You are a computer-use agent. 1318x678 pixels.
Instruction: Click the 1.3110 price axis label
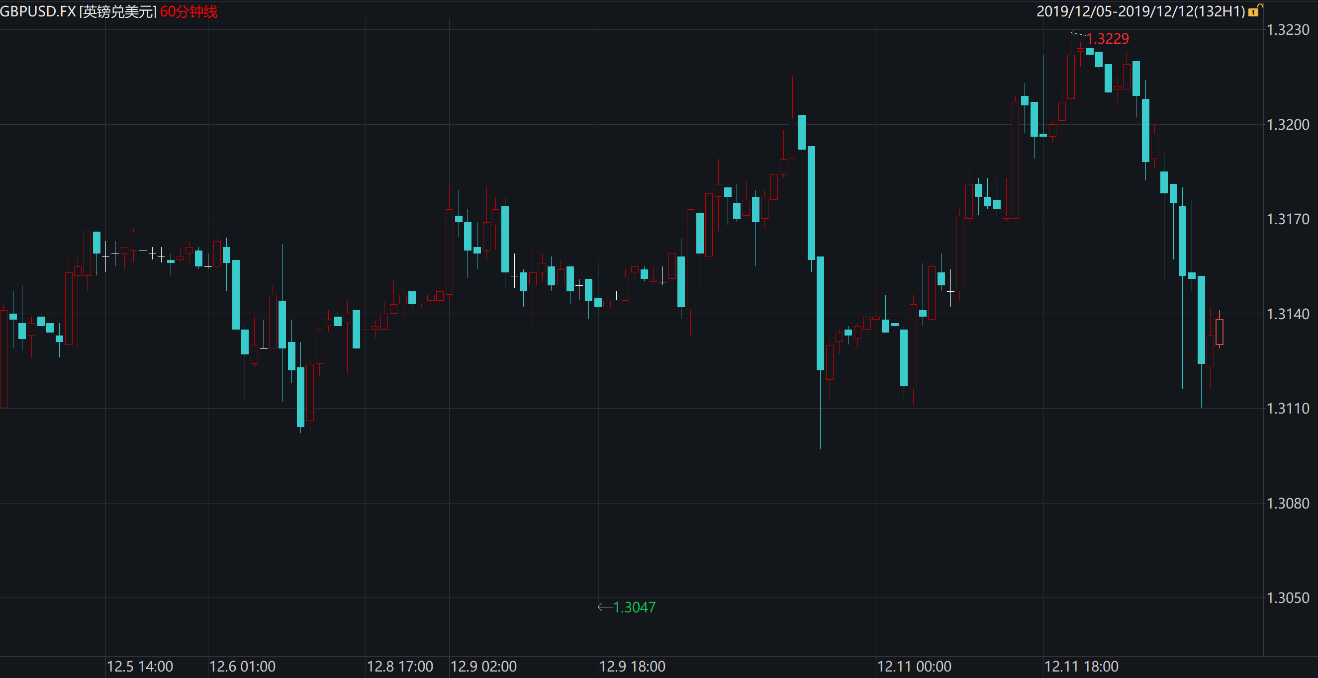[x=1287, y=409]
